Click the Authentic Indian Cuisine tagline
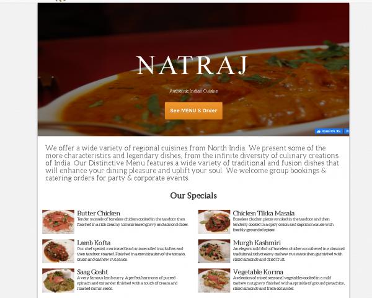 point(193,91)
